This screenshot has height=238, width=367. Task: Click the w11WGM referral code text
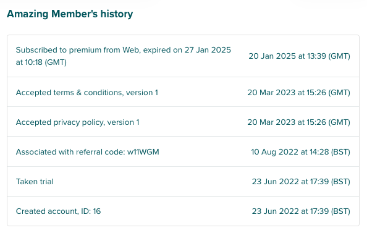(143, 152)
